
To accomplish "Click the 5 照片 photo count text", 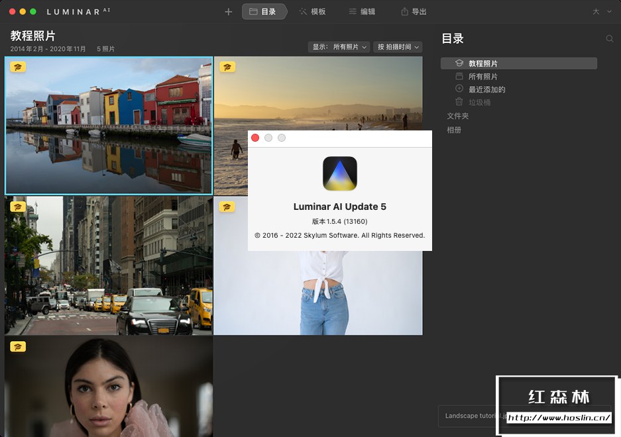I will pyautogui.click(x=106, y=49).
